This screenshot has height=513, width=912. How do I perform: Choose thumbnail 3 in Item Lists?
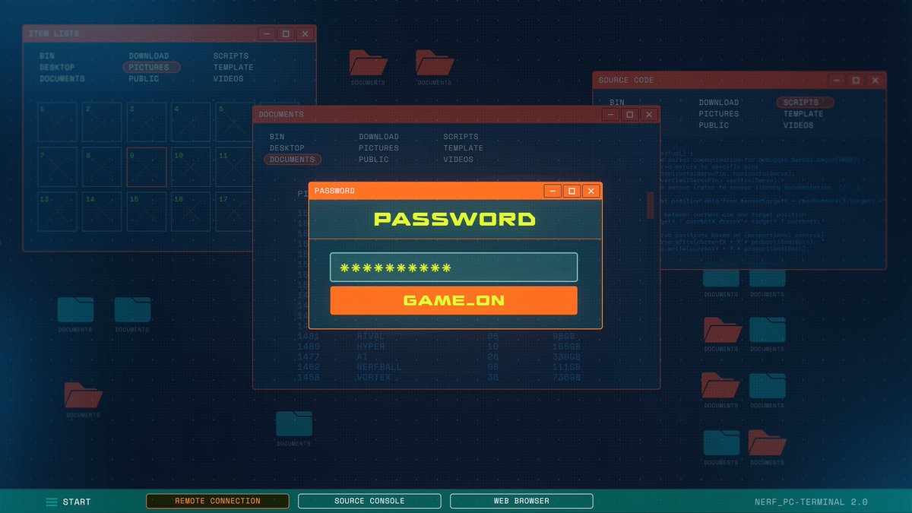(147, 122)
